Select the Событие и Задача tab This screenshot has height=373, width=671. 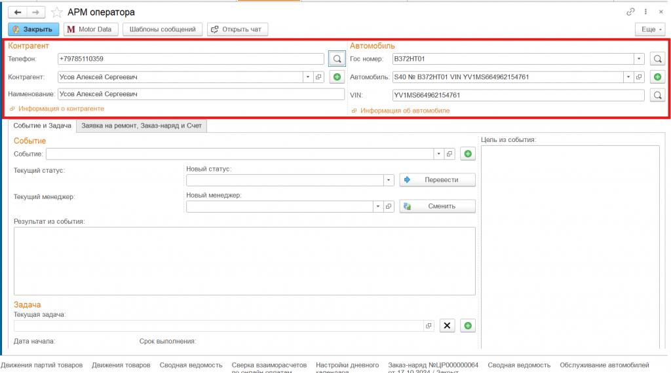(42, 125)
